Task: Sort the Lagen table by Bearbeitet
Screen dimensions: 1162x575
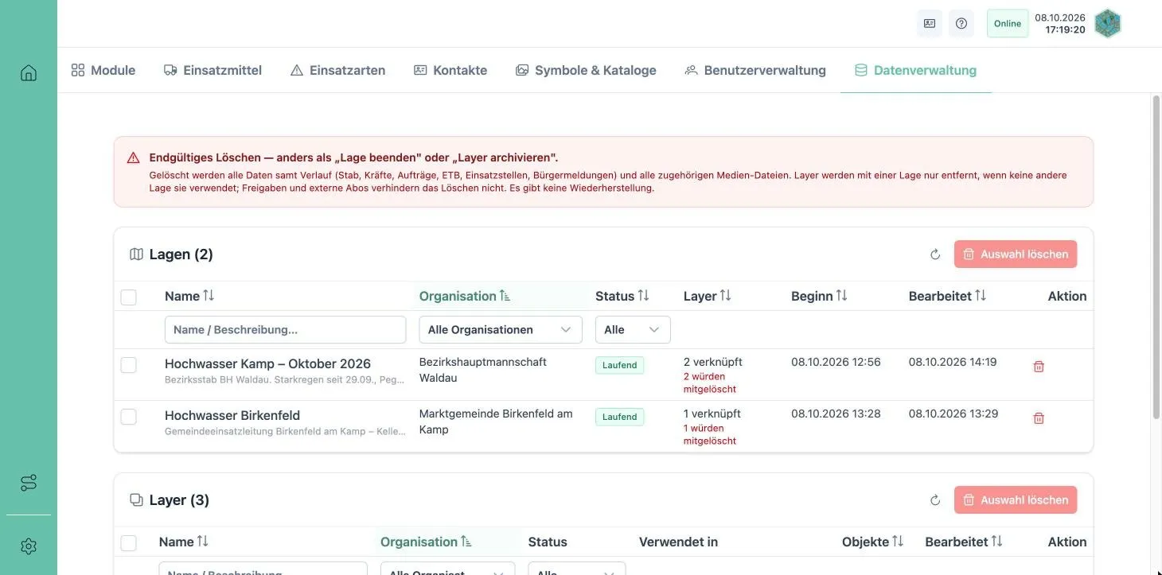Action: (947, 296)
